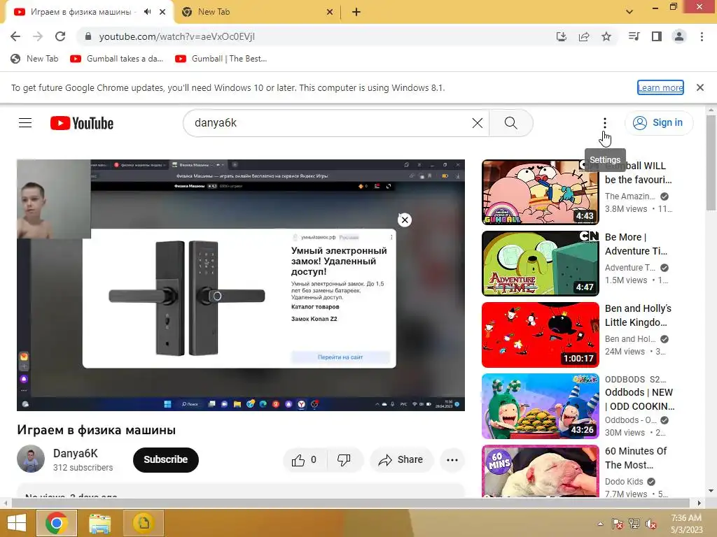Run the search with the magnifier button
Screen dimensions: 717x537
(510, 123)
